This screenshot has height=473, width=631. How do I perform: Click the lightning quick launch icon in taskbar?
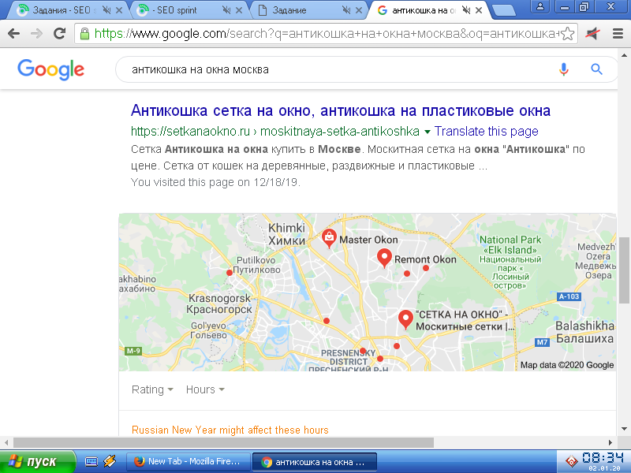pyautogui.click(x=110, y=461)
